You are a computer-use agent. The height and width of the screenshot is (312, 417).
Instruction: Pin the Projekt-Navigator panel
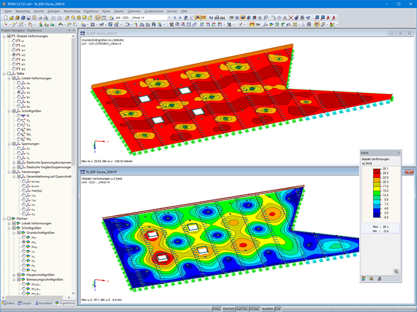pos(70,30)
